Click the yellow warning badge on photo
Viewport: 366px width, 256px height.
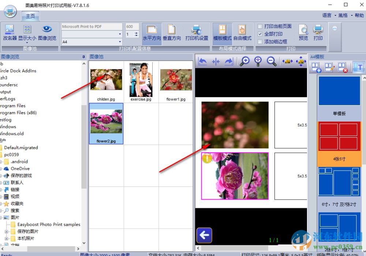click(x=207, y=158)
